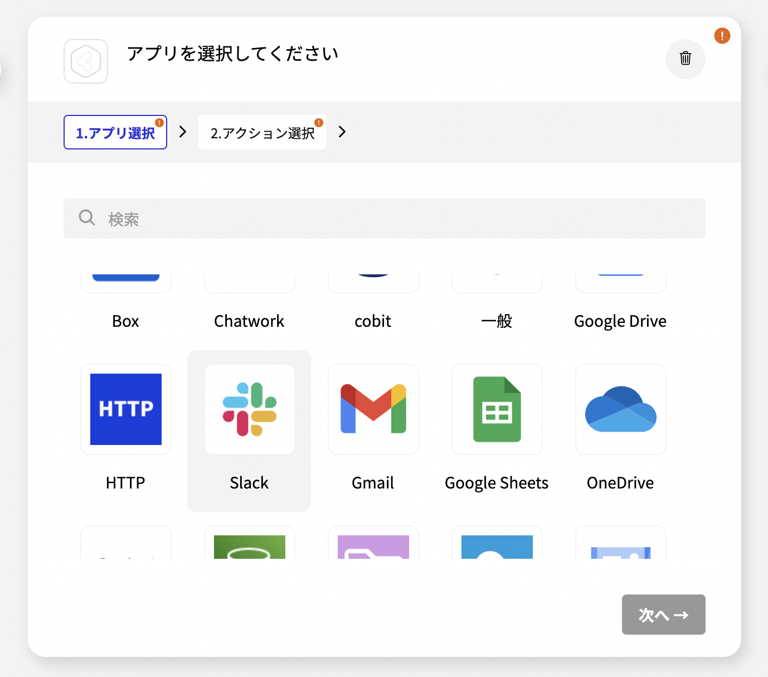Open the 1.アプリ選択 step tab
Viewport: 768px width, 677px height.
click(115, 132)
